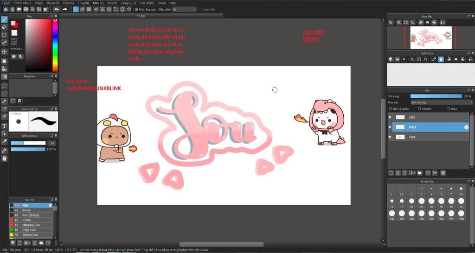Toggle Khử răng cưa checkbox
The image size is (475, 253).
coord(137,9)
